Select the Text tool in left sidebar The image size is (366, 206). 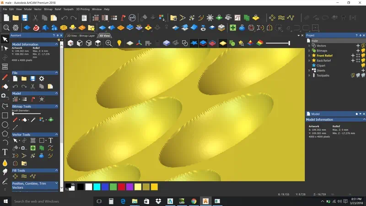pyautogui.click(x=5, y=152)
